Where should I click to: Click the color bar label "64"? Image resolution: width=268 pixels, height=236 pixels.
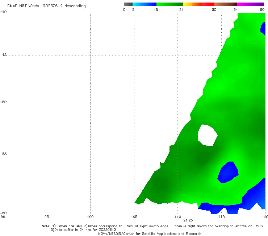pos(236,9)
